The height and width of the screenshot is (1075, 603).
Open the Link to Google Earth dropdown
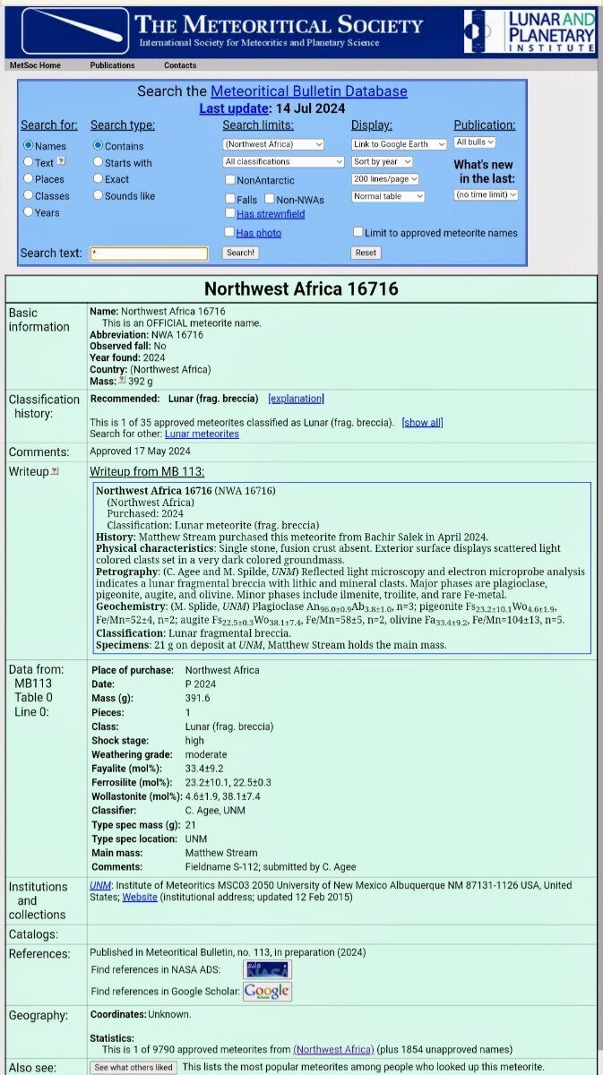tap(399, 144)
